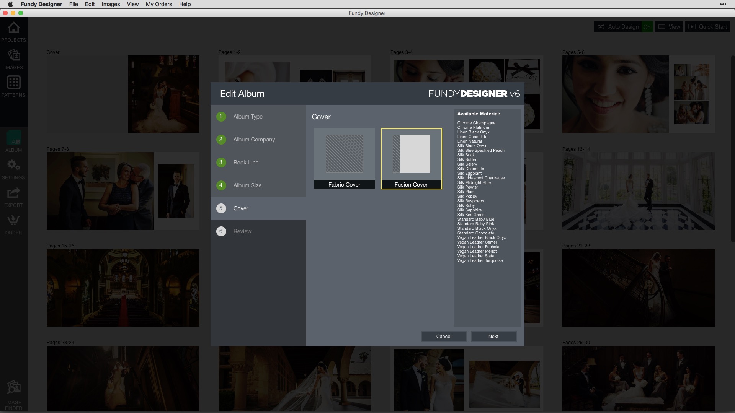The image size is (735, 413).
Task: Click Silk Celery material
Action: point(467,164)
